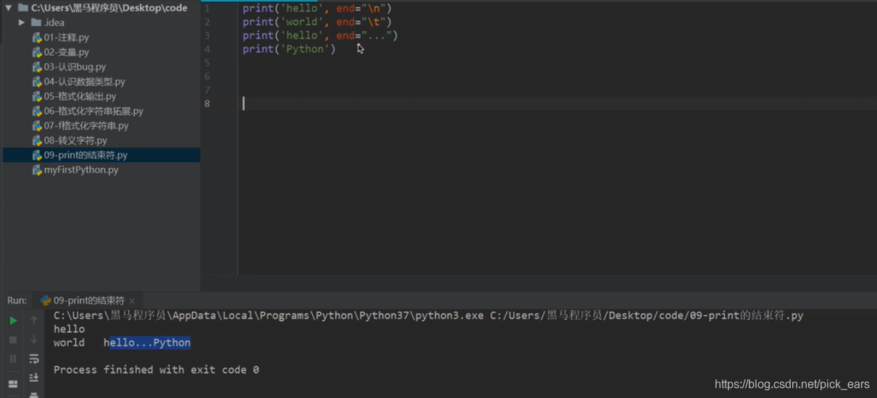Select 09-print的结束符.py in project tree
The height and width of the screenshot is (398, 877).
click(101, 155)
